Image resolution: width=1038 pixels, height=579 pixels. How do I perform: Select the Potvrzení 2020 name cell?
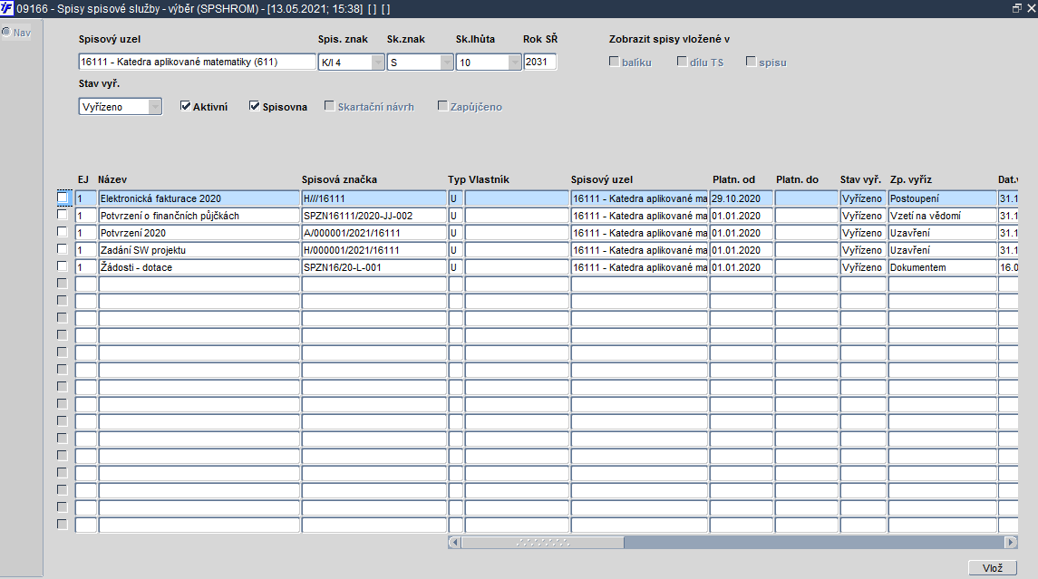pyautogui.click(x=199, y=233)
